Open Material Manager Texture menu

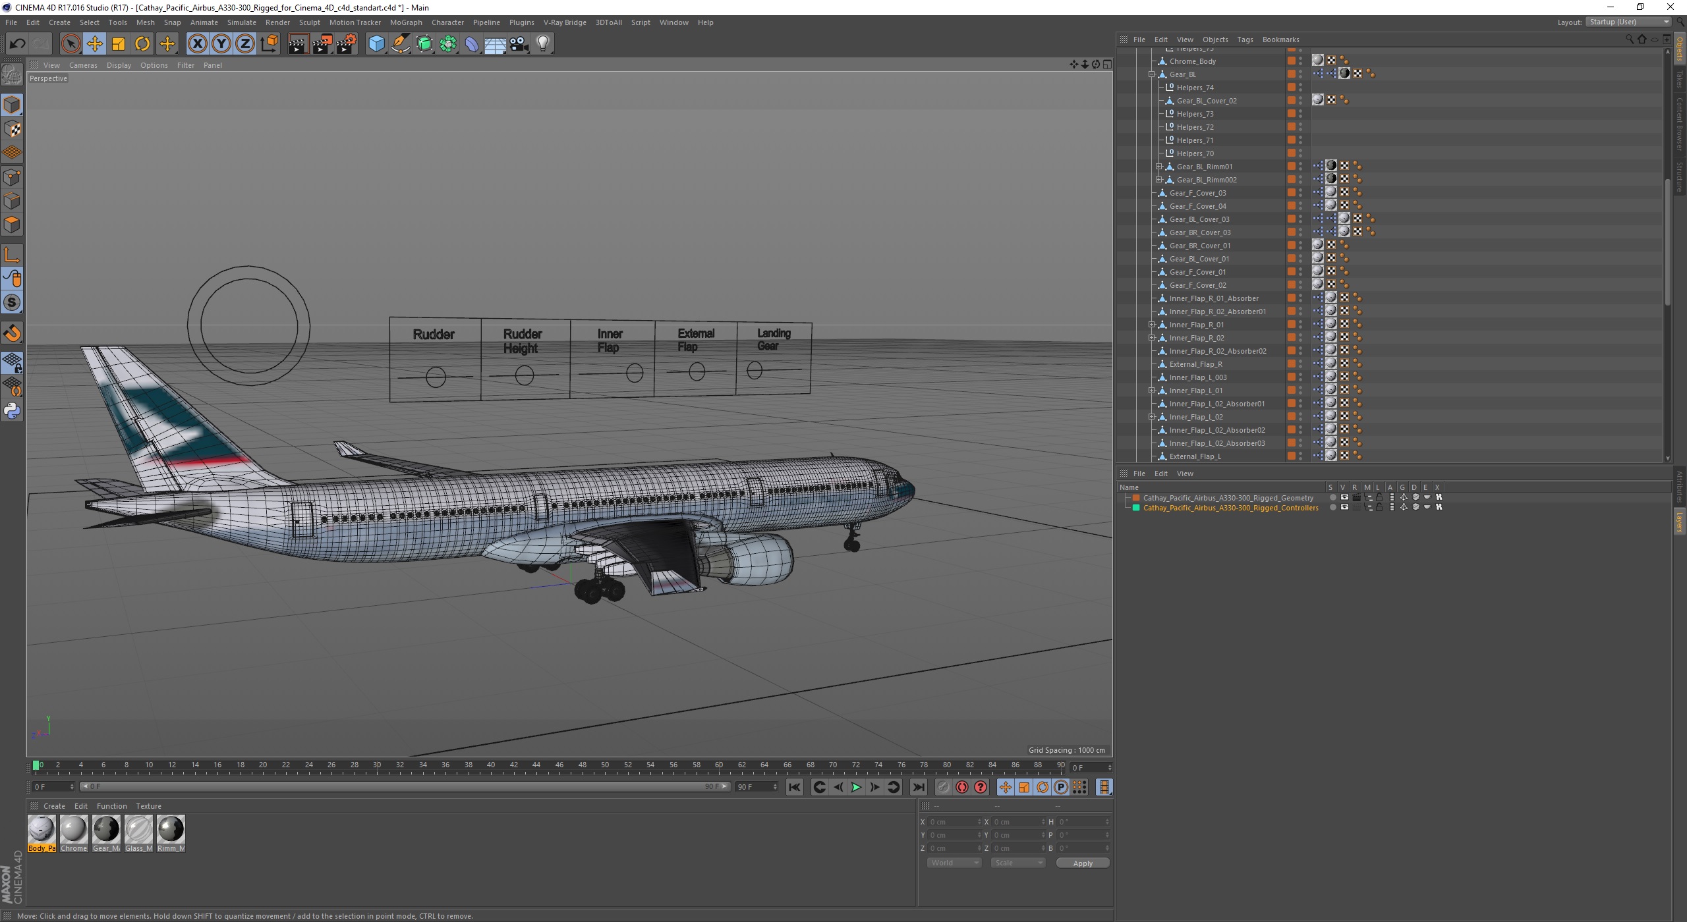[x=148, y=806]
